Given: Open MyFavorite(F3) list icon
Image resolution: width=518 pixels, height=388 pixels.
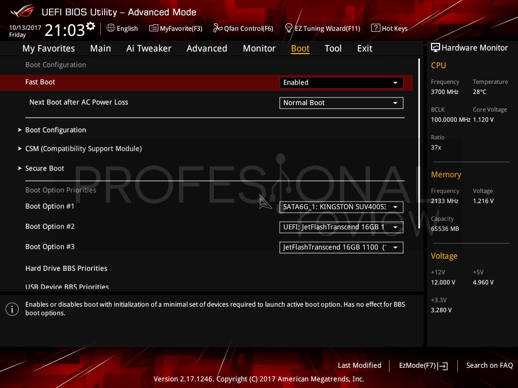Looking at the screenshot, I should point(154,28).
